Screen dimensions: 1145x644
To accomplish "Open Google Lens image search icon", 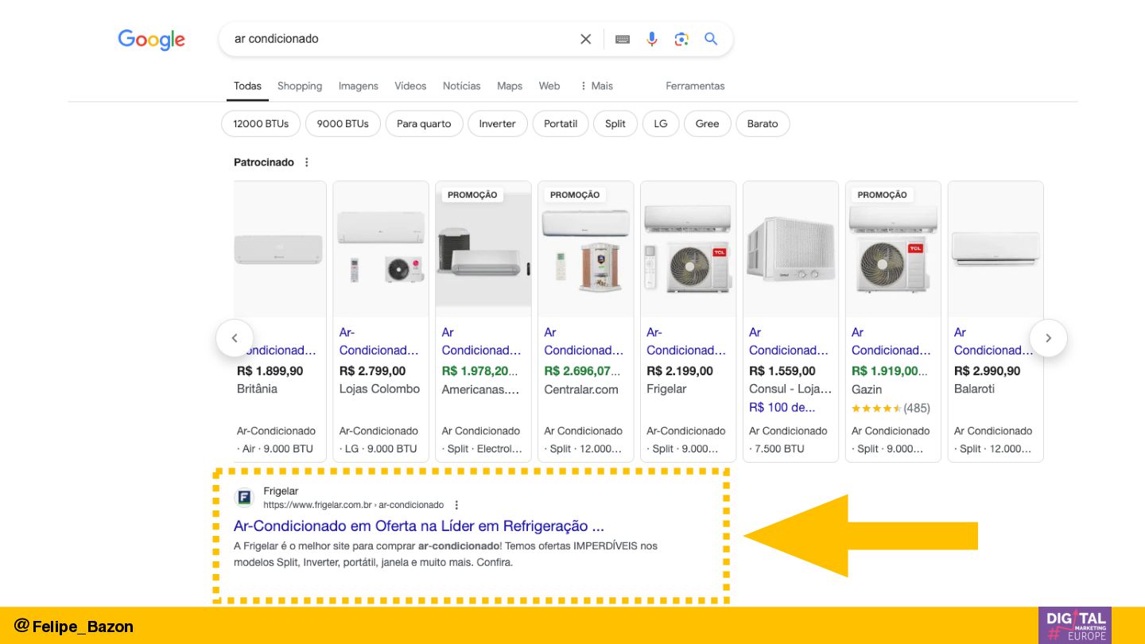I will pyautogui.click(x=681, y=39).
